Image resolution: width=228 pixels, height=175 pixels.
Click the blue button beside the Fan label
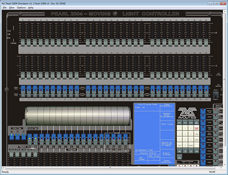(203, 145)
